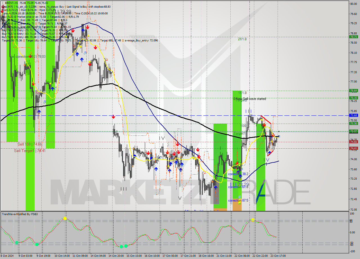Click the 80.00 price axis label
Viewport: 360px width, 259px height.
pos(354,4)
